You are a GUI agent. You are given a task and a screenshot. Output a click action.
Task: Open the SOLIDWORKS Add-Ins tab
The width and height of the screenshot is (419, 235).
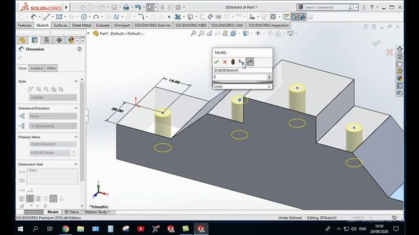(x=153, y=25)
